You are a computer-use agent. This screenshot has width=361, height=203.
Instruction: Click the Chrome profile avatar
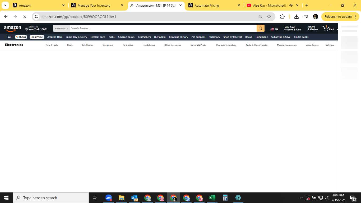315,17
